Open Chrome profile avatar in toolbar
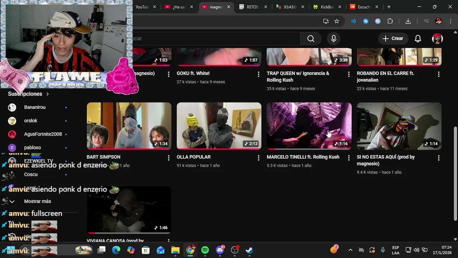 tap(438, 21)
